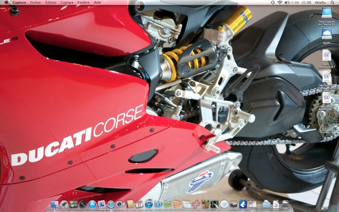Select the '[Aperture 3] Workfl…' link file
This screenshot has height=212, width=339.
[326, 101]
